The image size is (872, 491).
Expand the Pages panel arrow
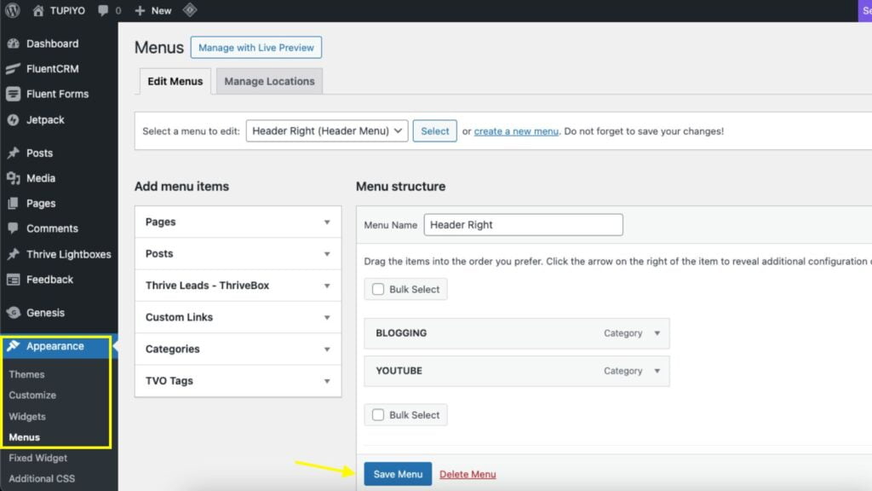pyautogui.click(x=327, y=222)
